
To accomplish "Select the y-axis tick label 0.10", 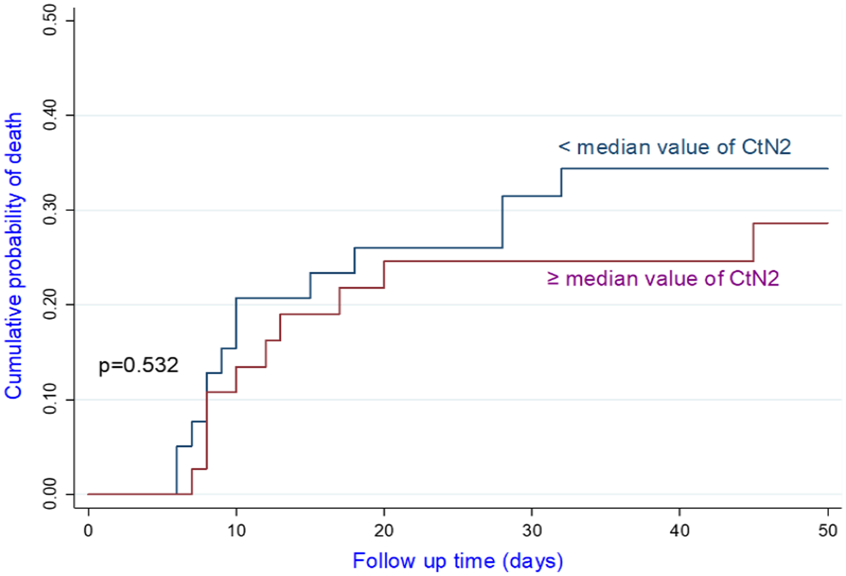I will 50,399.
